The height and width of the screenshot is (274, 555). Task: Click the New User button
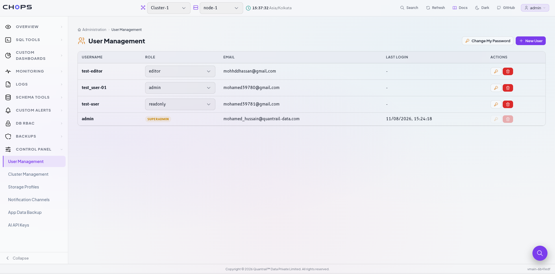(530, 41)
